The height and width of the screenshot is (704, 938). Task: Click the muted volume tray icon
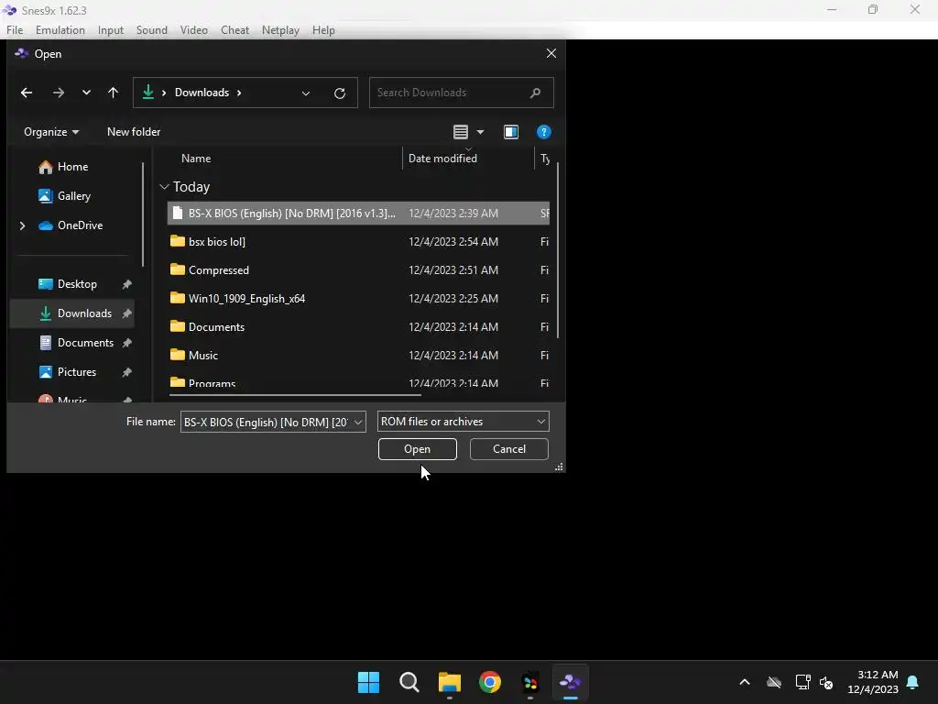(x=826, y=682)
